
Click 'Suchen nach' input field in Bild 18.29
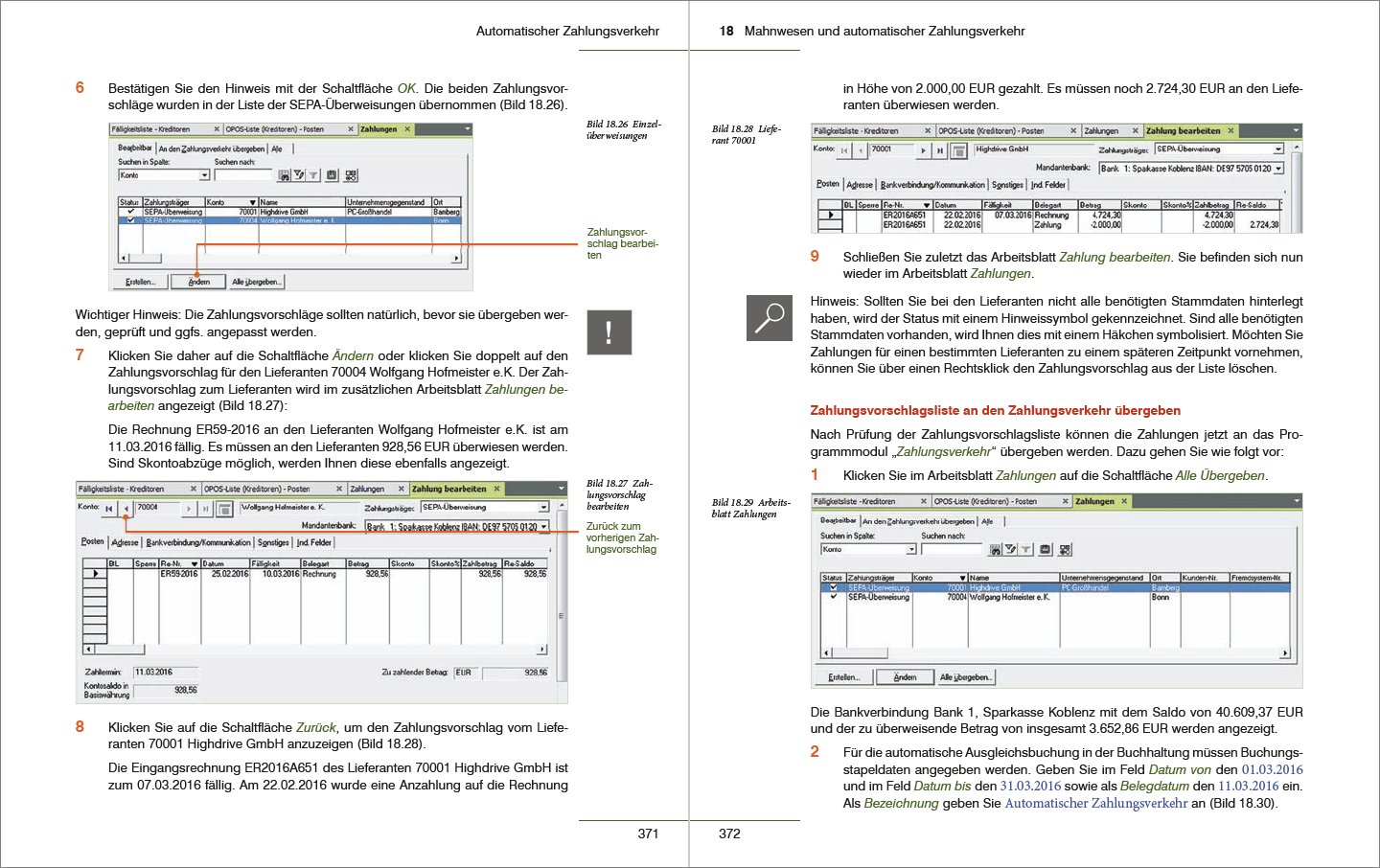951,550
